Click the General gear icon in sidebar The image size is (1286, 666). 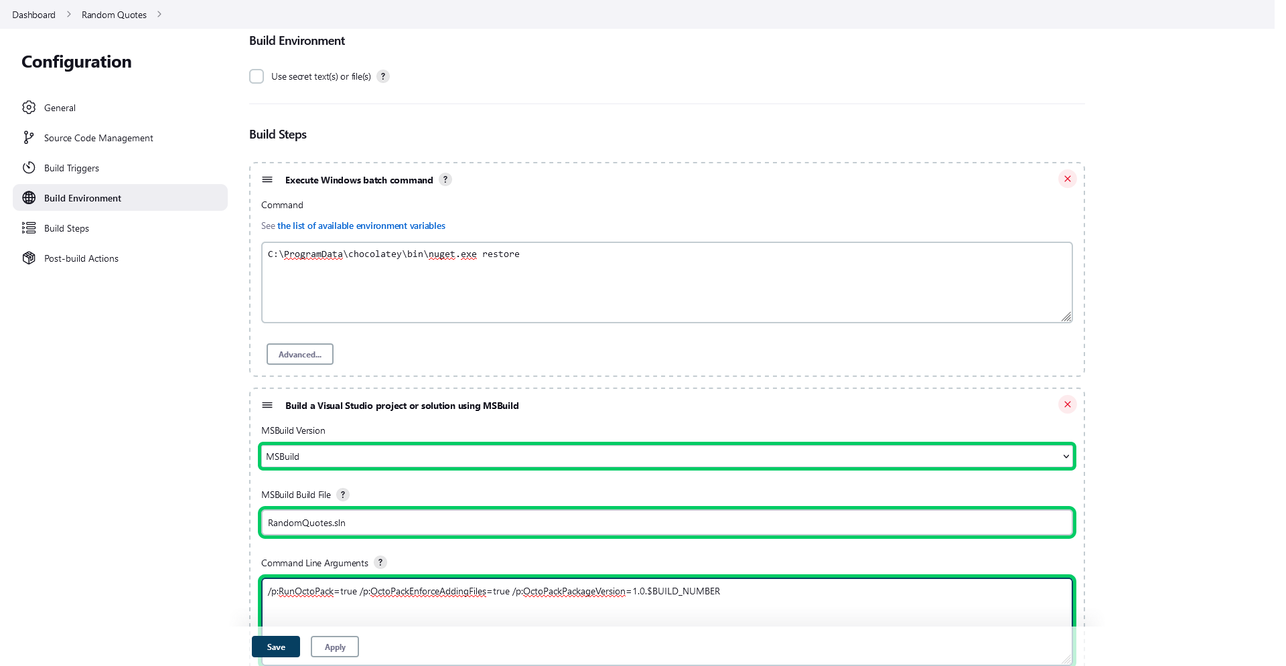pyautogui.click(x=29, y=107)
